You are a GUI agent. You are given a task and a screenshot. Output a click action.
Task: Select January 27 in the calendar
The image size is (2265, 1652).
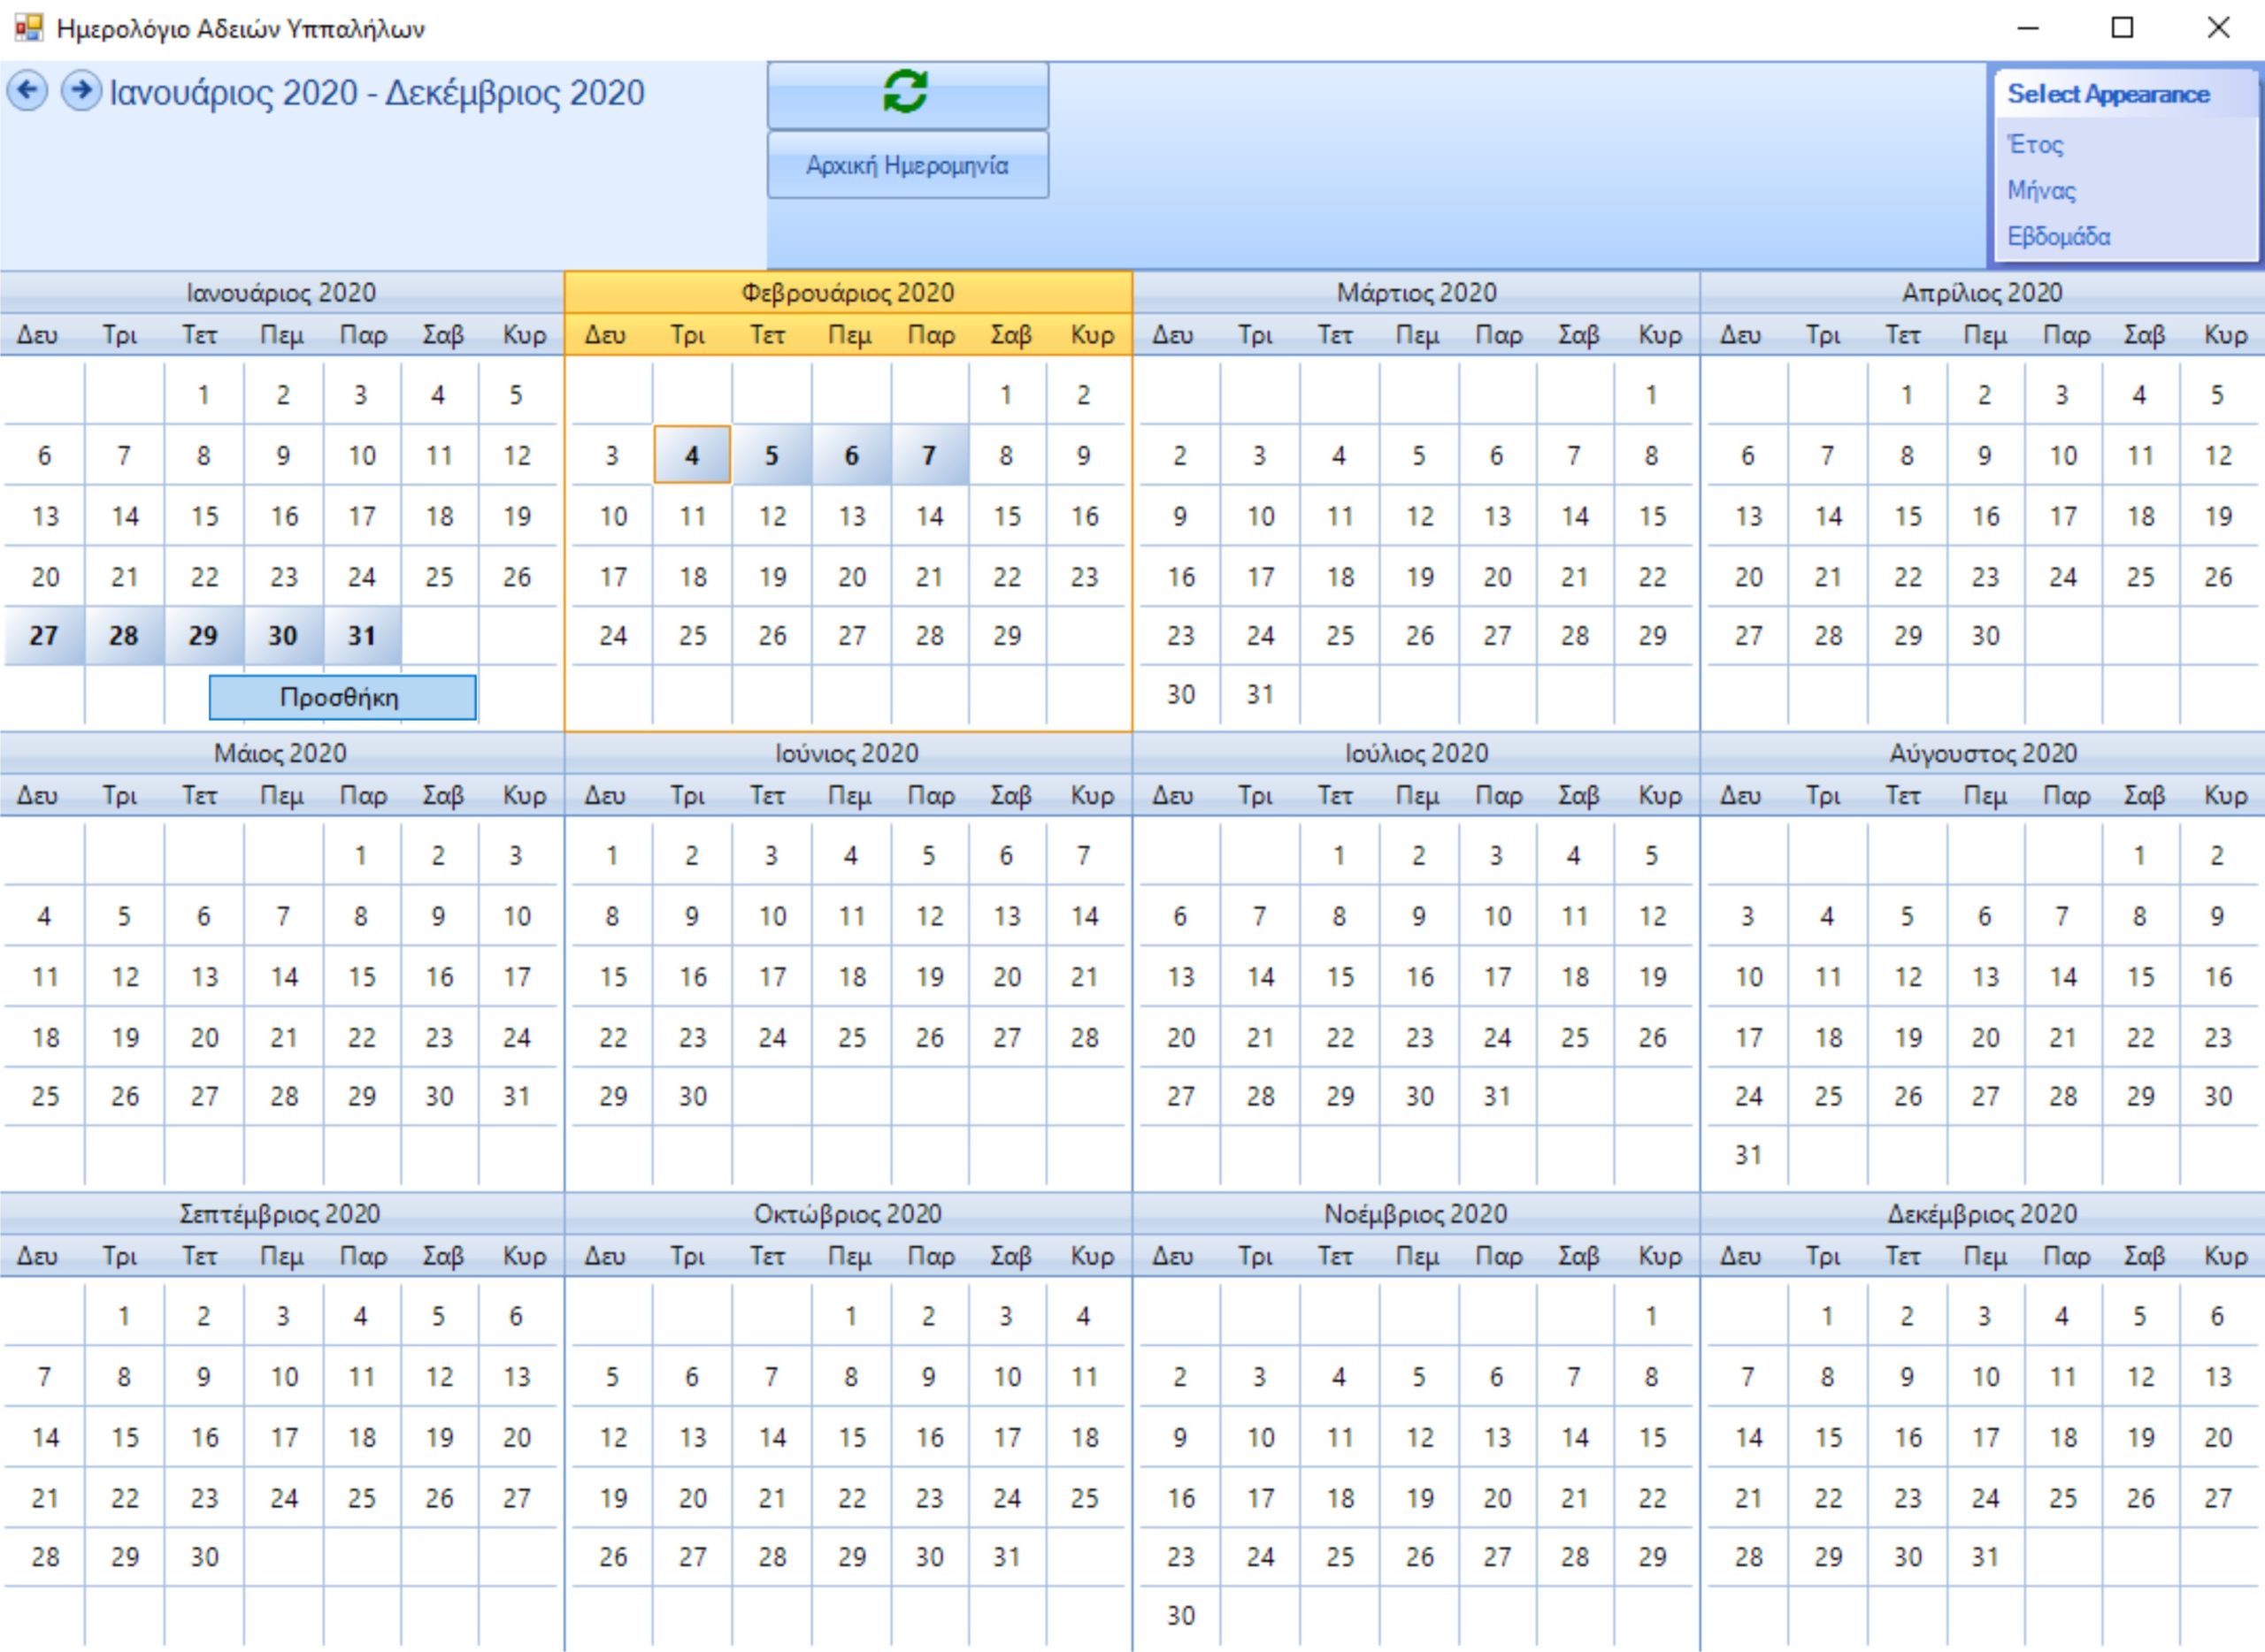point(44,636)
